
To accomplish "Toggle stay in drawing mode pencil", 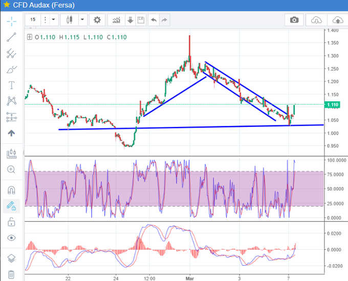I will pyautogui.click(x=11, y=206).
